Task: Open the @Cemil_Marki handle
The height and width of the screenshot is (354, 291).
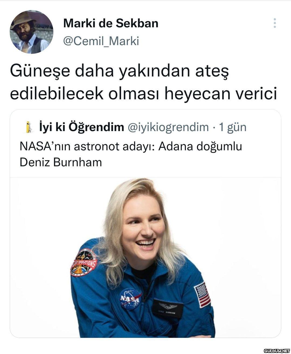Action: click(101, 41)
